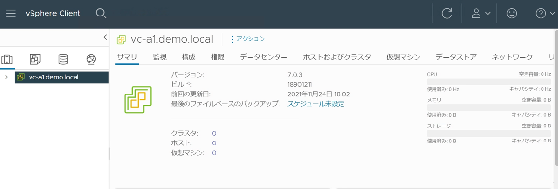The height and width of the screenshot is (189, 558).
Task: Switch to the 監視 tab
Action: (159, 57)
